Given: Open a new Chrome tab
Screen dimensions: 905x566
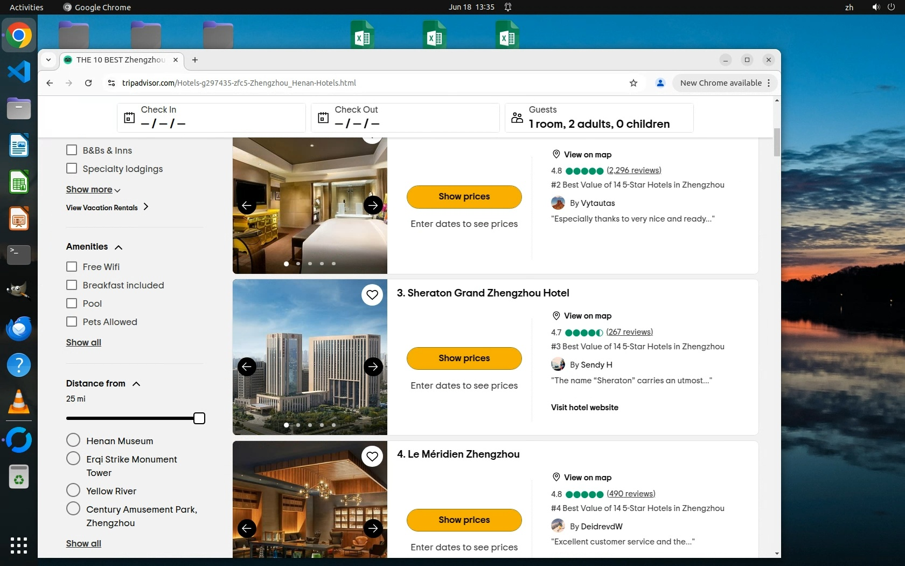Looking at the screenshot, I should coord(195,60).
